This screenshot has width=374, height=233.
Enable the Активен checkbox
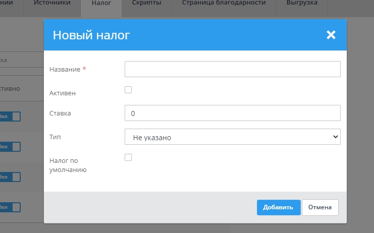point(128,90)
